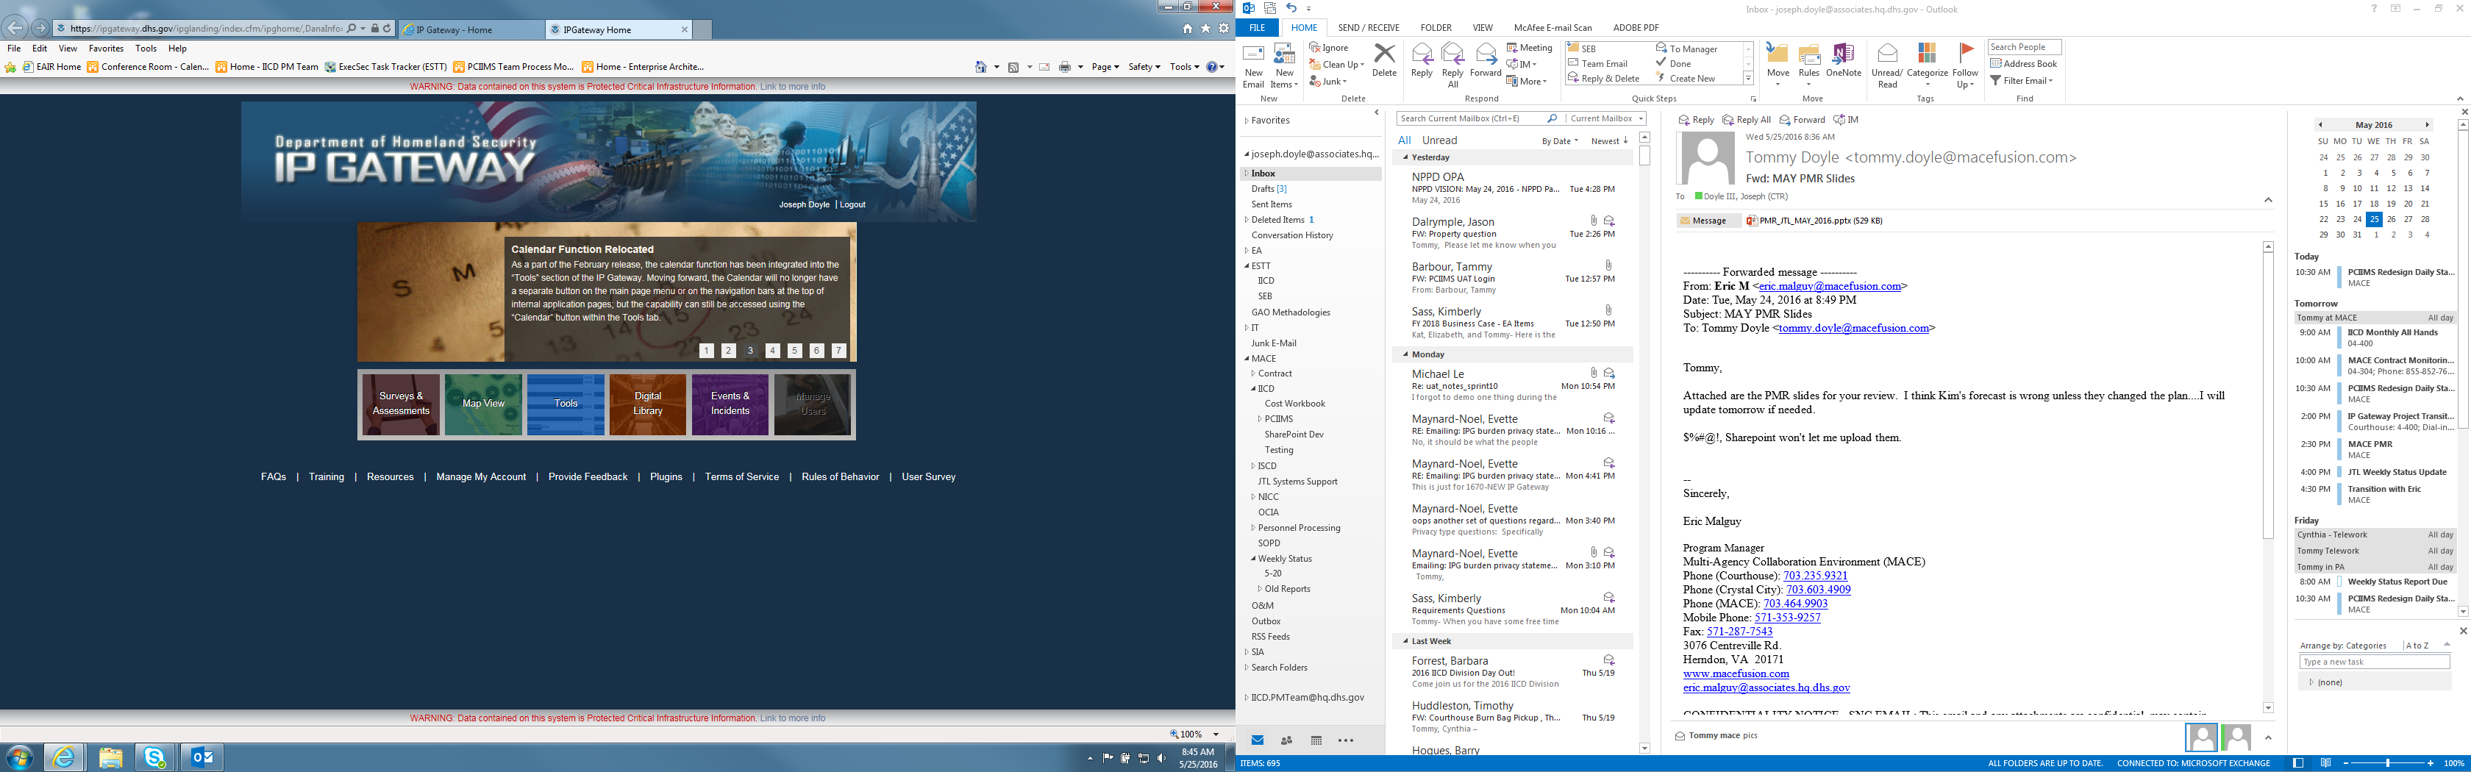Image resolution: width=2471 pixels, height=772 pixels.
Task: Open the SEND / RECEIVE ribbon tab
Action: pyautogui.click(x=1368, y=28)
